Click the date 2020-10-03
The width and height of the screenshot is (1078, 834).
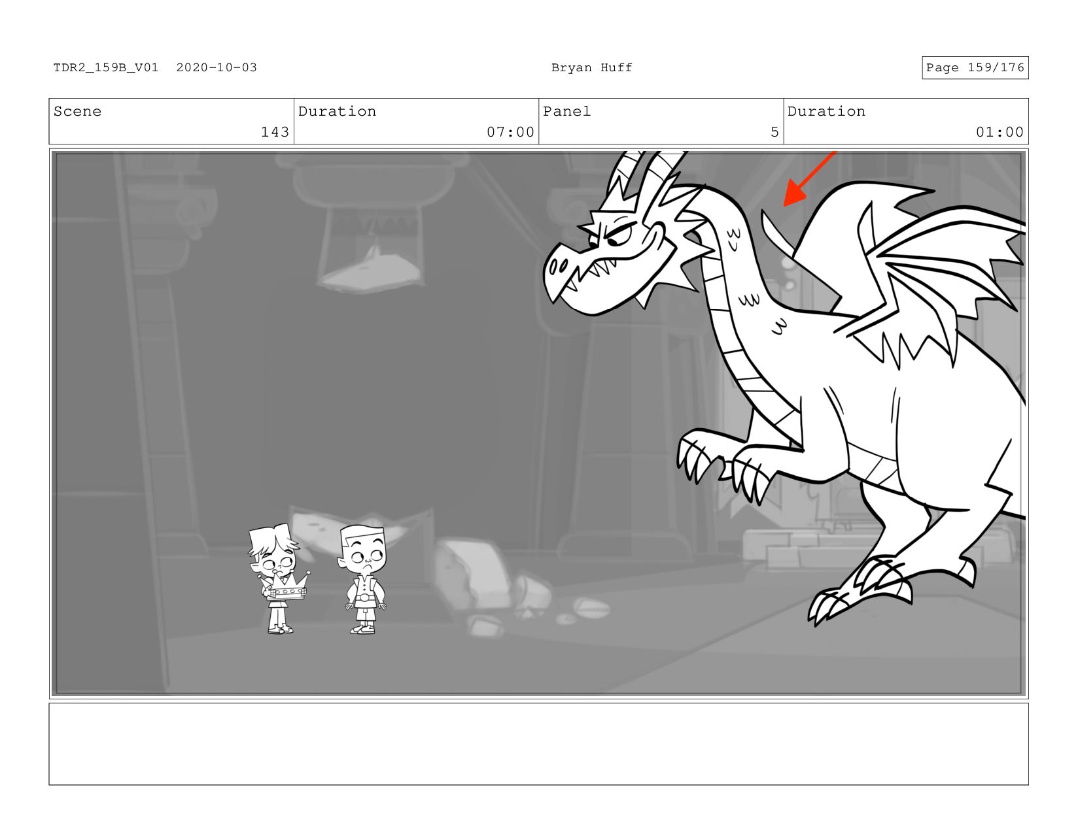(x=217, y=67)
